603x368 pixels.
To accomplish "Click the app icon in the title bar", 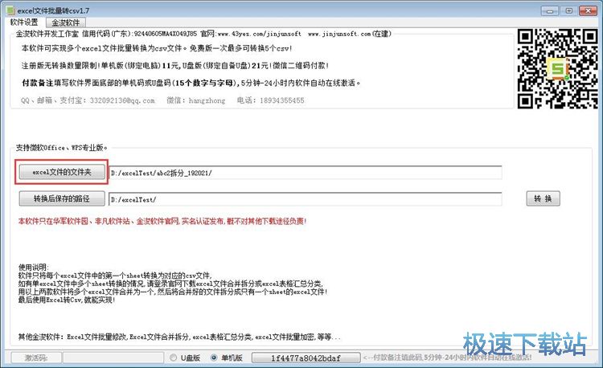I will tap(10, 10).
